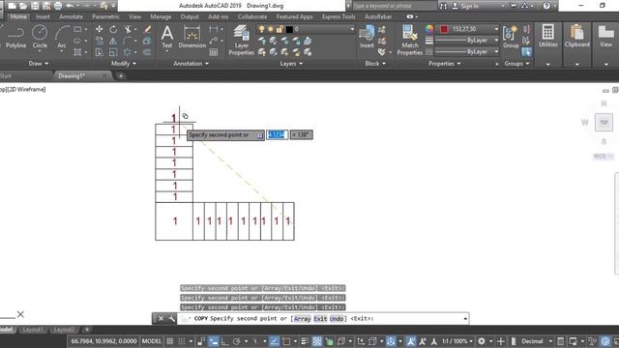Click the Group tool
The width and height of the screenshot is (619, 348).
511,37
